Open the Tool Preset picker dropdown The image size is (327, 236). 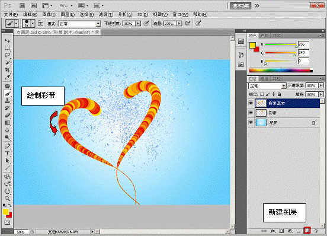[16, 23]
